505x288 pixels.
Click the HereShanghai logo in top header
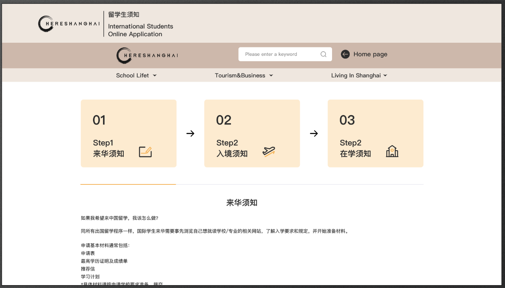(x=69, y=24)
